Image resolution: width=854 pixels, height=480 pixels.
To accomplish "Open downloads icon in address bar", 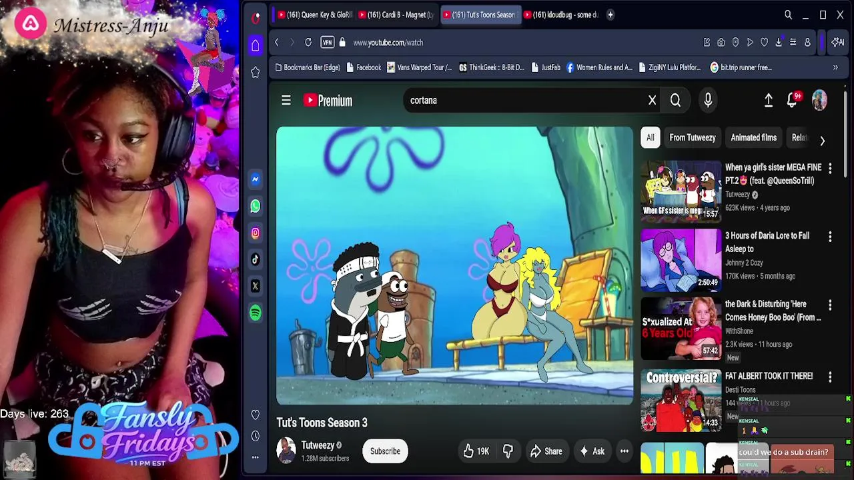I will tap(779, 43).
